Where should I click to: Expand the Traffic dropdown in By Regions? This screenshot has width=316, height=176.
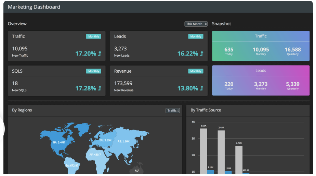[173, 111]
